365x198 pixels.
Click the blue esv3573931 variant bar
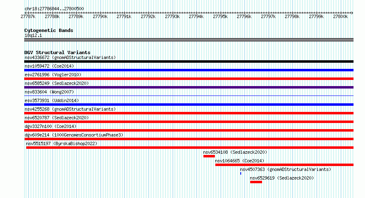[x=189, y=105]
